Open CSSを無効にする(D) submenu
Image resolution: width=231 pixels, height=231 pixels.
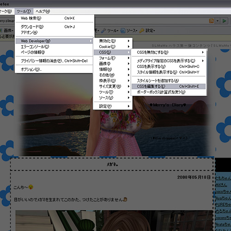[x=169, y=52]
